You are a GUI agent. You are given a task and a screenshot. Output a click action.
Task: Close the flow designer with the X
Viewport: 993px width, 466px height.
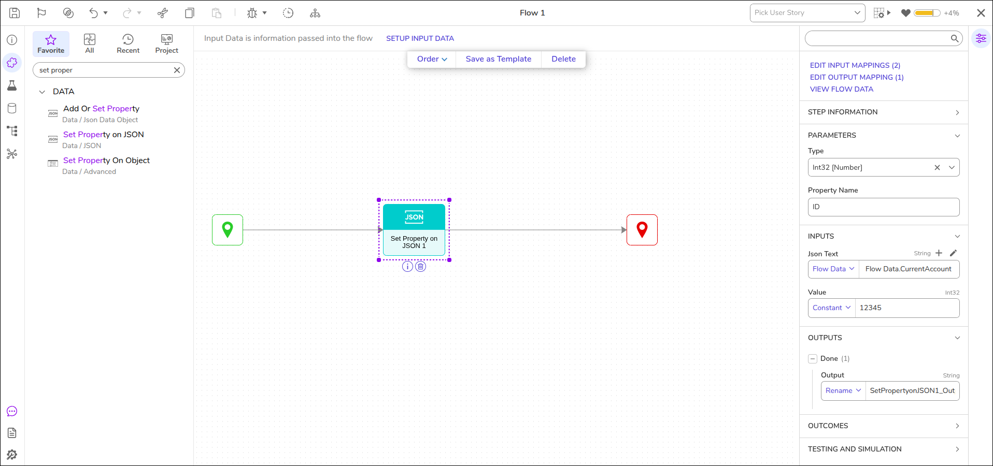pos(981,13)
